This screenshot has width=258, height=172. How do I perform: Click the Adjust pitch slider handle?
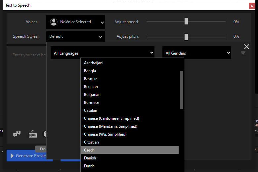[x=186, y=37]
